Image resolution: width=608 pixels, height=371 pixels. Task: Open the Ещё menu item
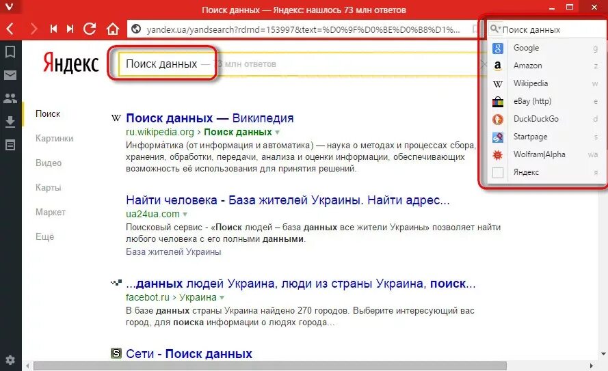(44, 236)
